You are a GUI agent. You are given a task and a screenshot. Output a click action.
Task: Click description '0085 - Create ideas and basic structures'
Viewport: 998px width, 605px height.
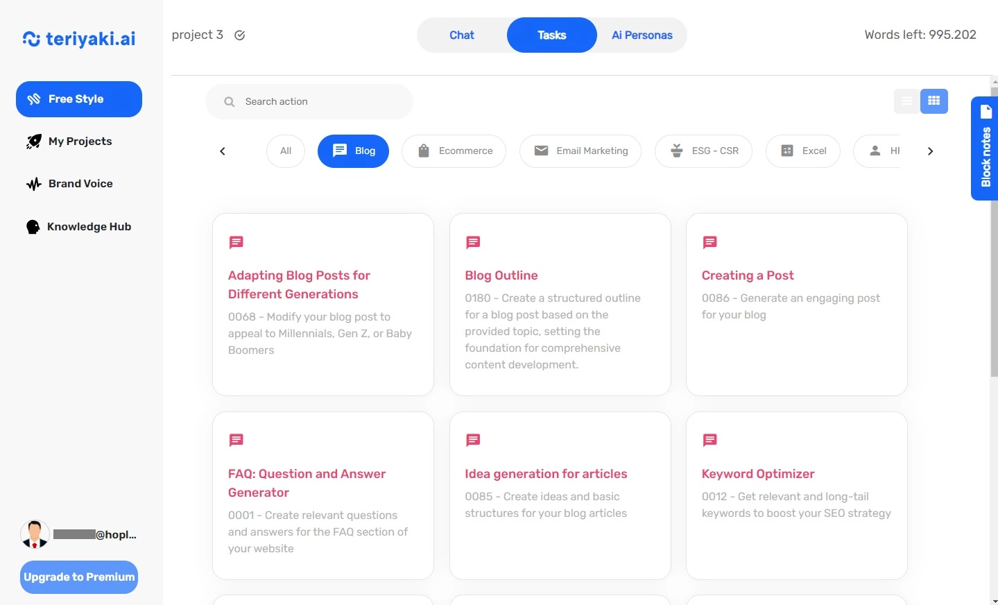[x=546, y=505]
